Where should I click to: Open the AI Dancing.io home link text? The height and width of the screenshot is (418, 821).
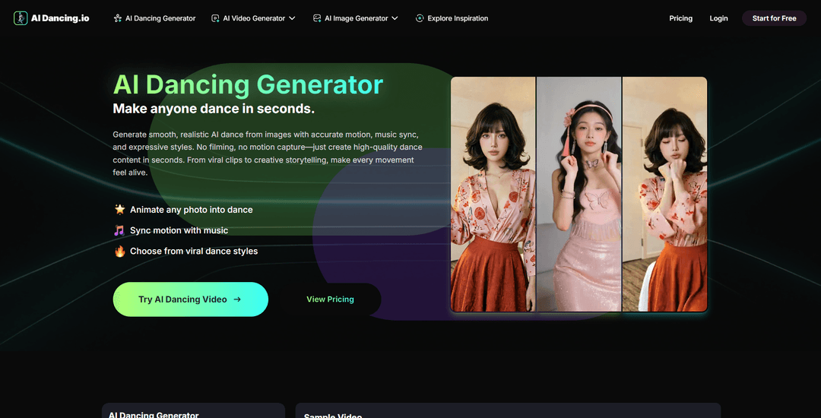[60, 18]
